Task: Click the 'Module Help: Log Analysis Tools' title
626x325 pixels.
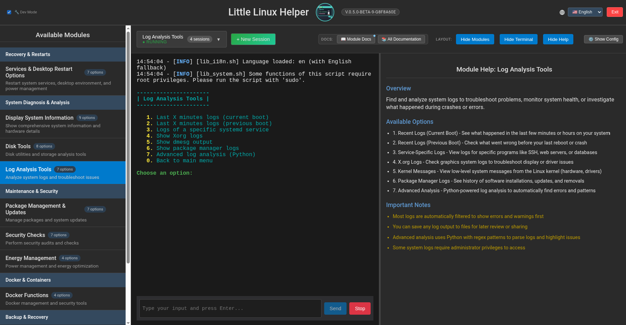Action: (x=504, y=69)
